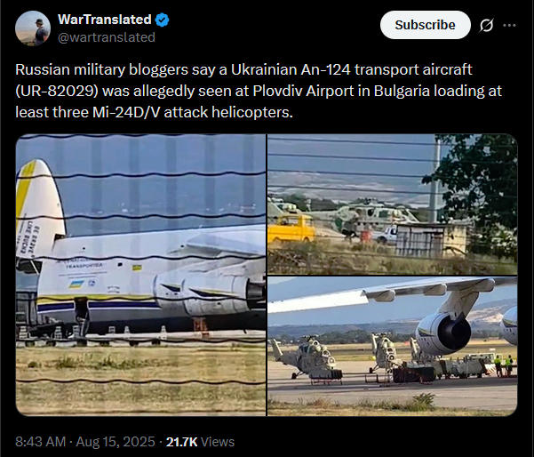
Task: Open the Grok slashed-circle icon
Action: tap(486, 25)
